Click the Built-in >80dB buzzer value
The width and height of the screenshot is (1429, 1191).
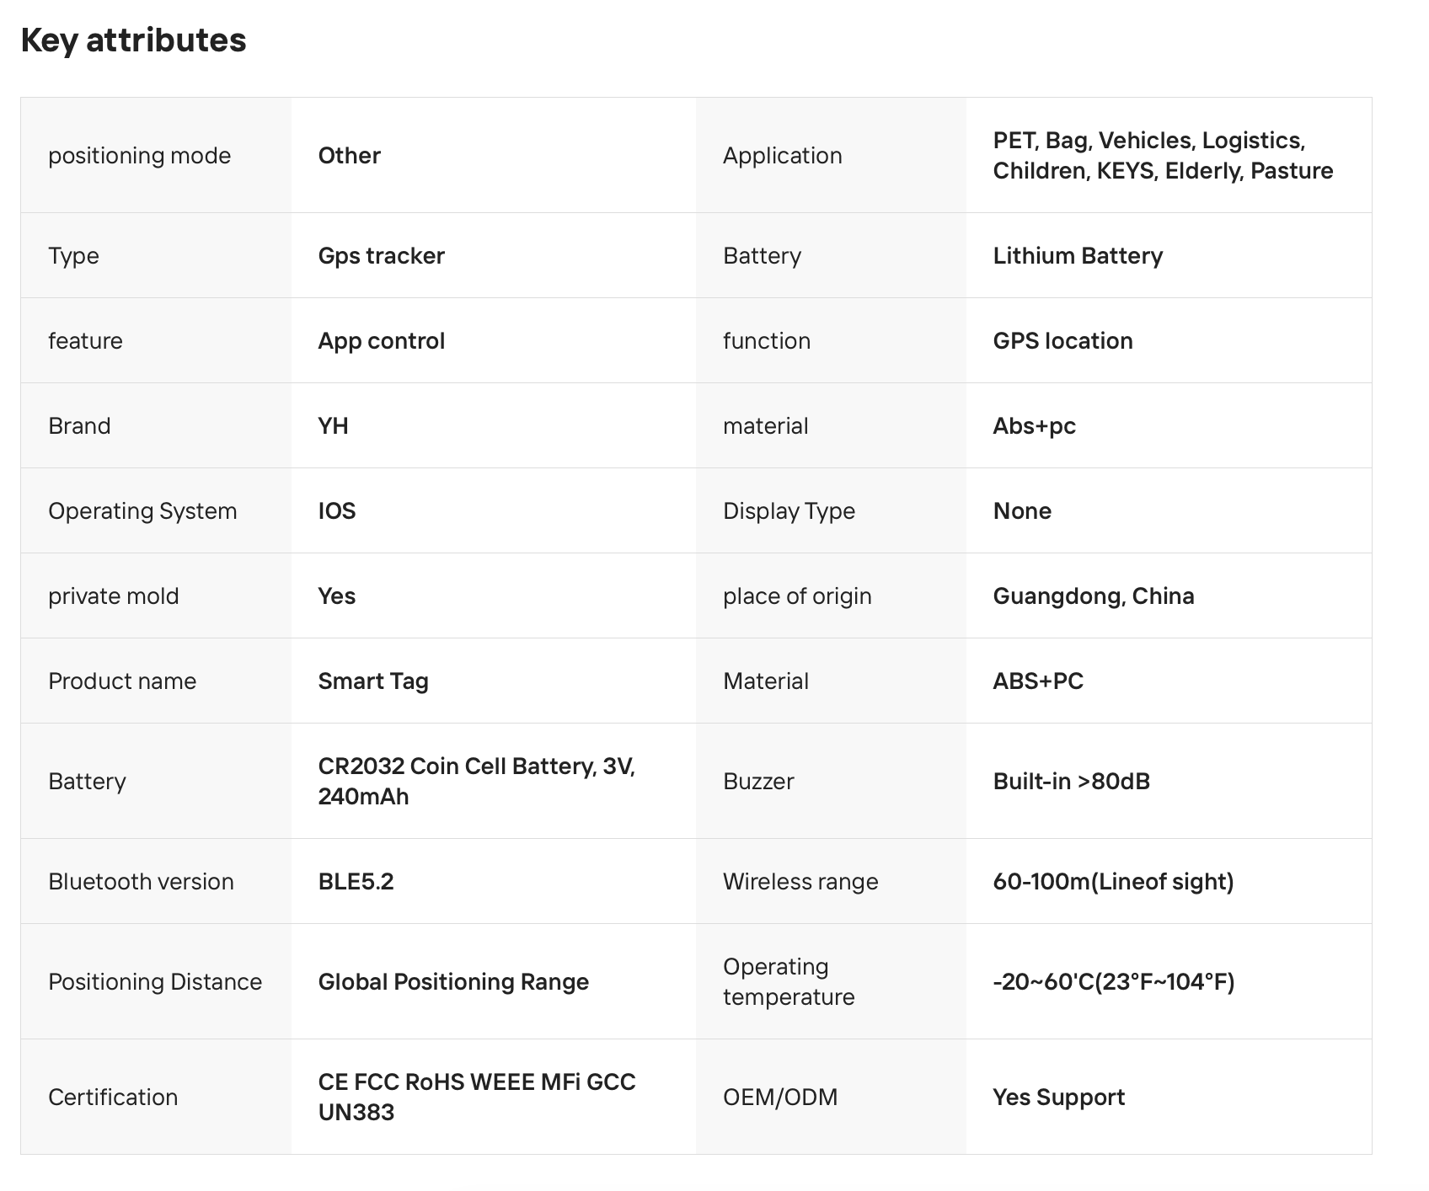click(1071, 781)
